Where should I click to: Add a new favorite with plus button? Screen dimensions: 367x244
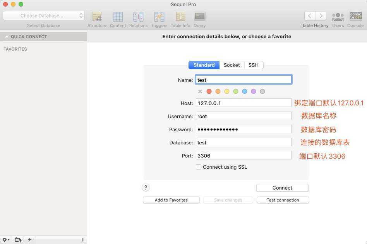[x=30, y=240]
